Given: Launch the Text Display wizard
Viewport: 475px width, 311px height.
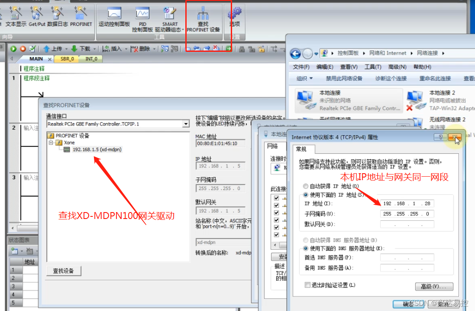Looking at the screenshot, I should pos(16,17).
